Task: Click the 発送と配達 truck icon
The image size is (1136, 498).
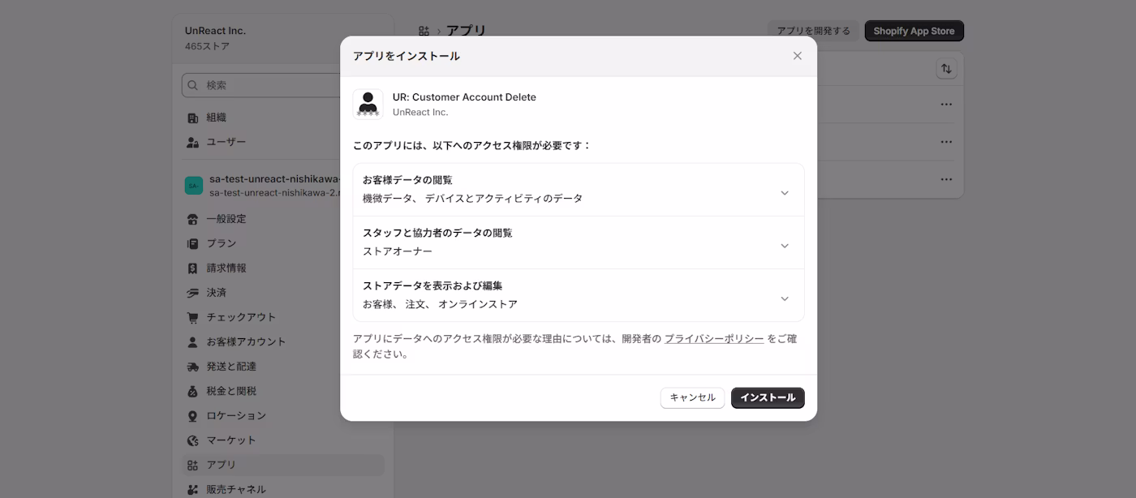Action: click(192, 367)
